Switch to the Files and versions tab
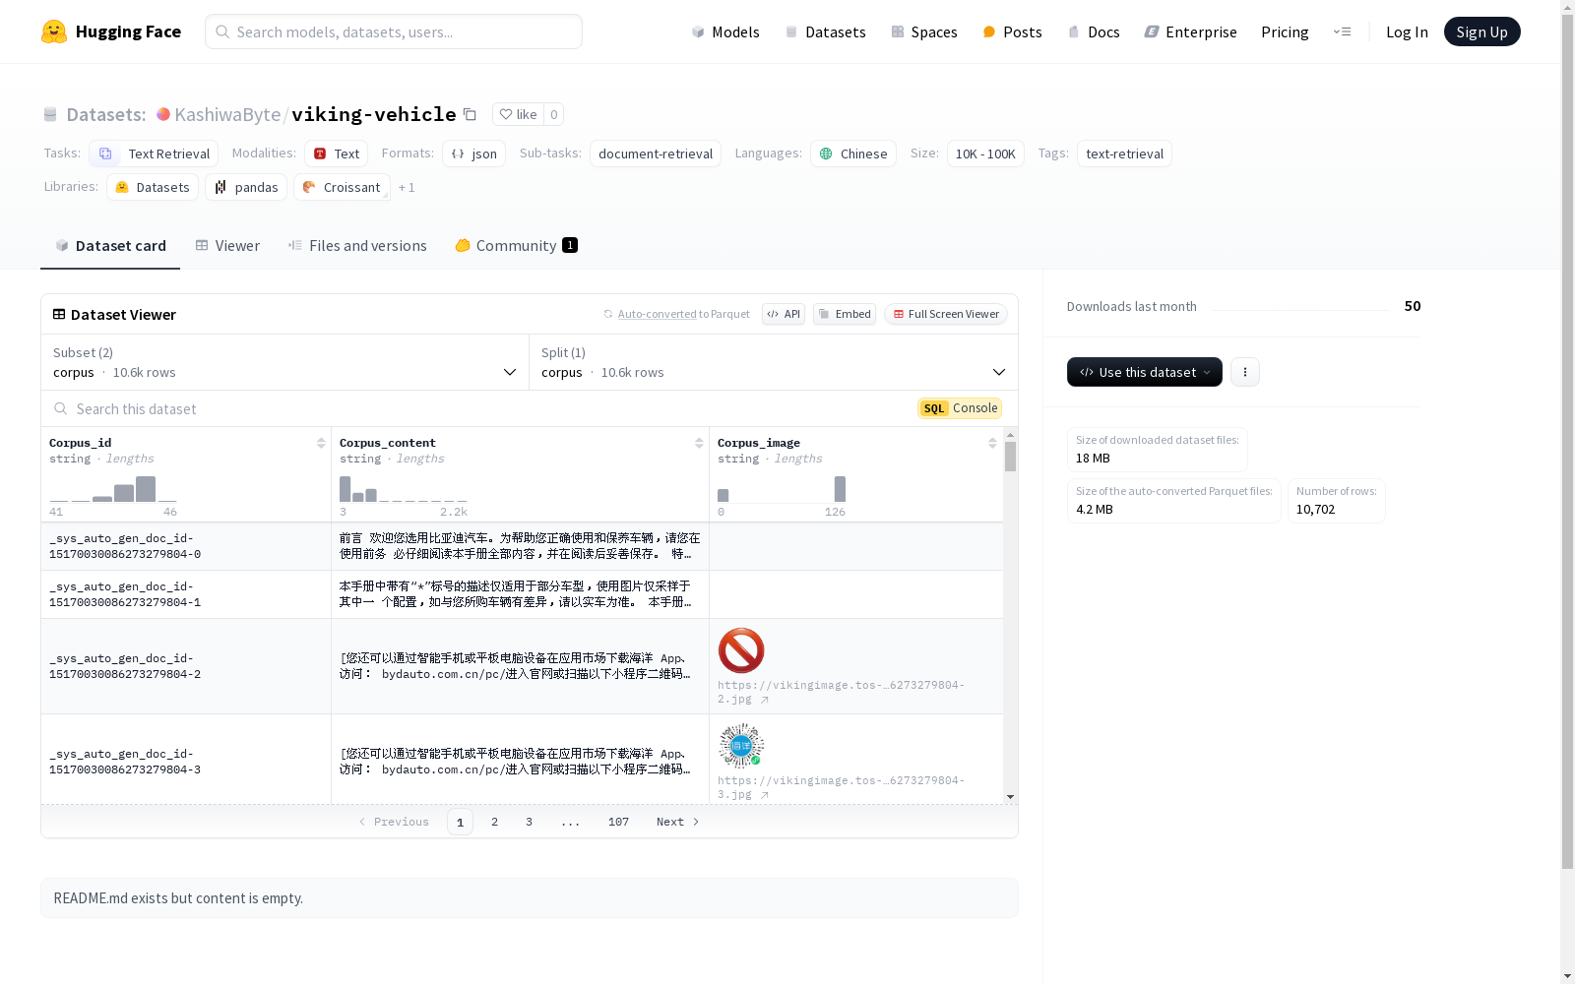Image resolution: width=1575 pixels, height=984 pixels. 357,246
